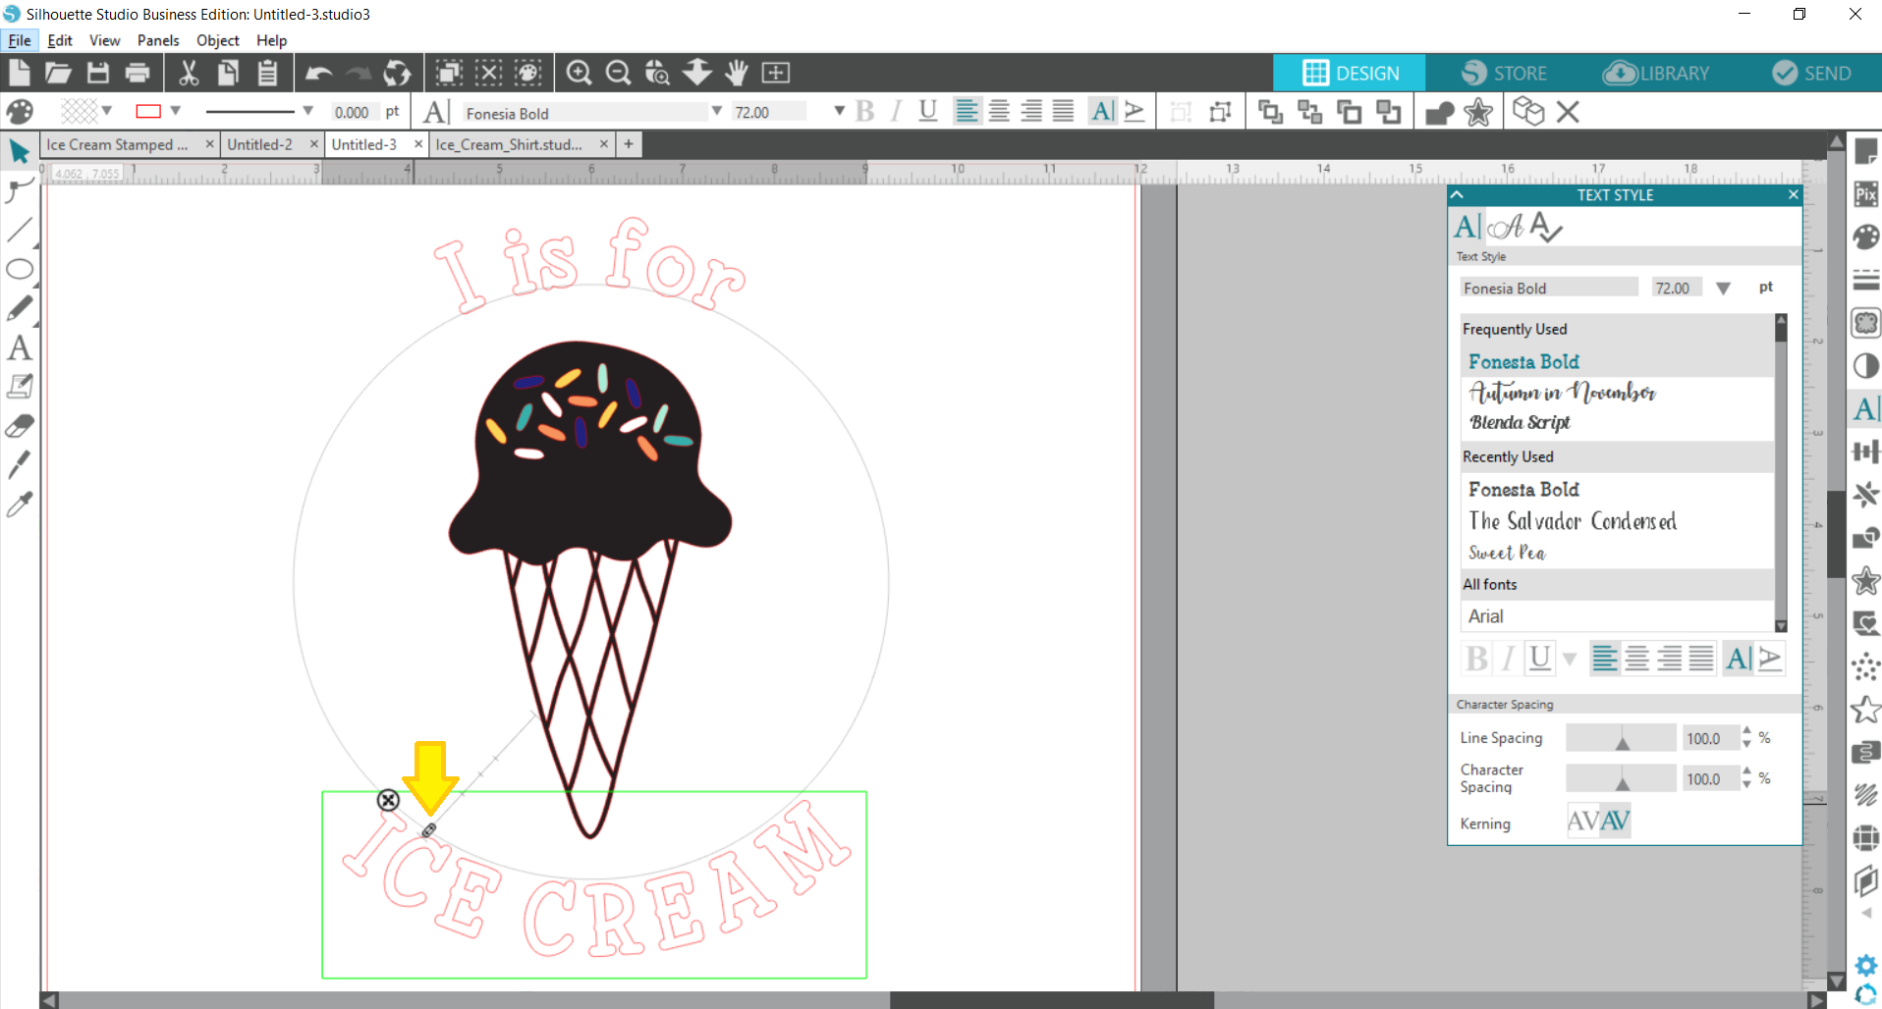Click the Draw an Ellipse tool
Viewport: 1882px width, 1009px height.
(x=19, y=269)
